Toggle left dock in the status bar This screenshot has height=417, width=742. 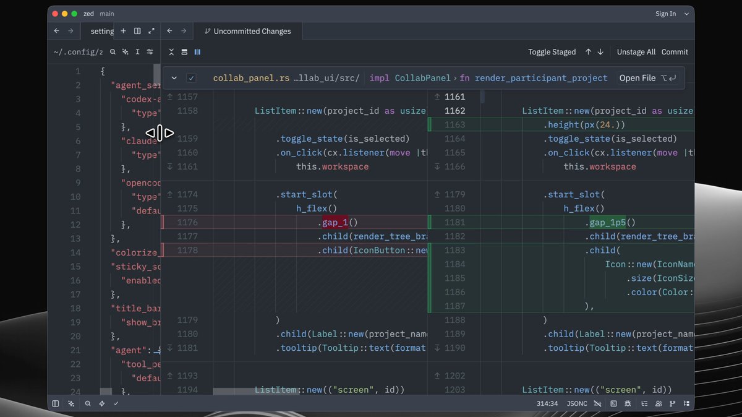[x=56, y=403]
